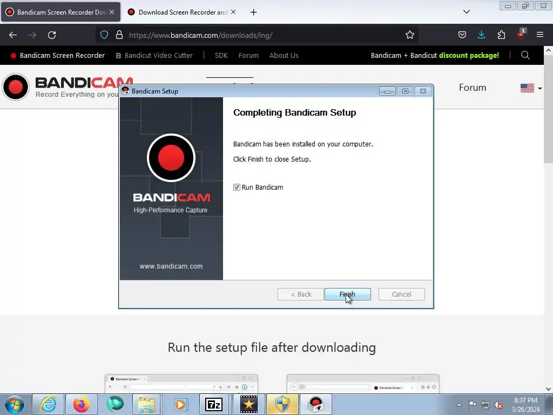Screen dimensions: 553x415
Task: Open the film star taskbar icon
Action: click(248, 404)
